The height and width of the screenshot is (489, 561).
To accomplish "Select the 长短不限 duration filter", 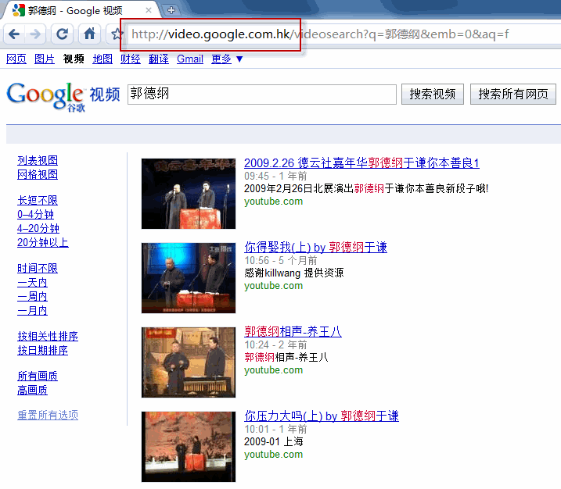I will pyautogui.click(x=38, y=201).
